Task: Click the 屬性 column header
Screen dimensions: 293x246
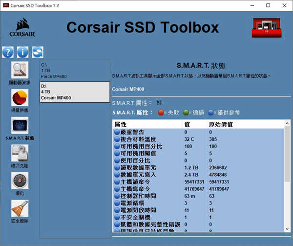Action: [x=147, y=124]
